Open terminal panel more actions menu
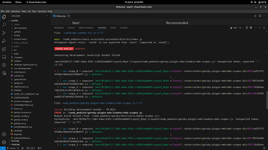Image resolution: width=268 pixels, height=150 pixels. coord(255,28)
